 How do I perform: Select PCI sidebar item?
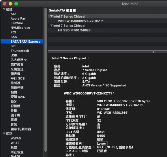coord(13,32)
